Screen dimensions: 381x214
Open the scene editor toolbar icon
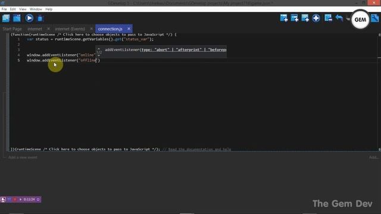click(17, 18)
